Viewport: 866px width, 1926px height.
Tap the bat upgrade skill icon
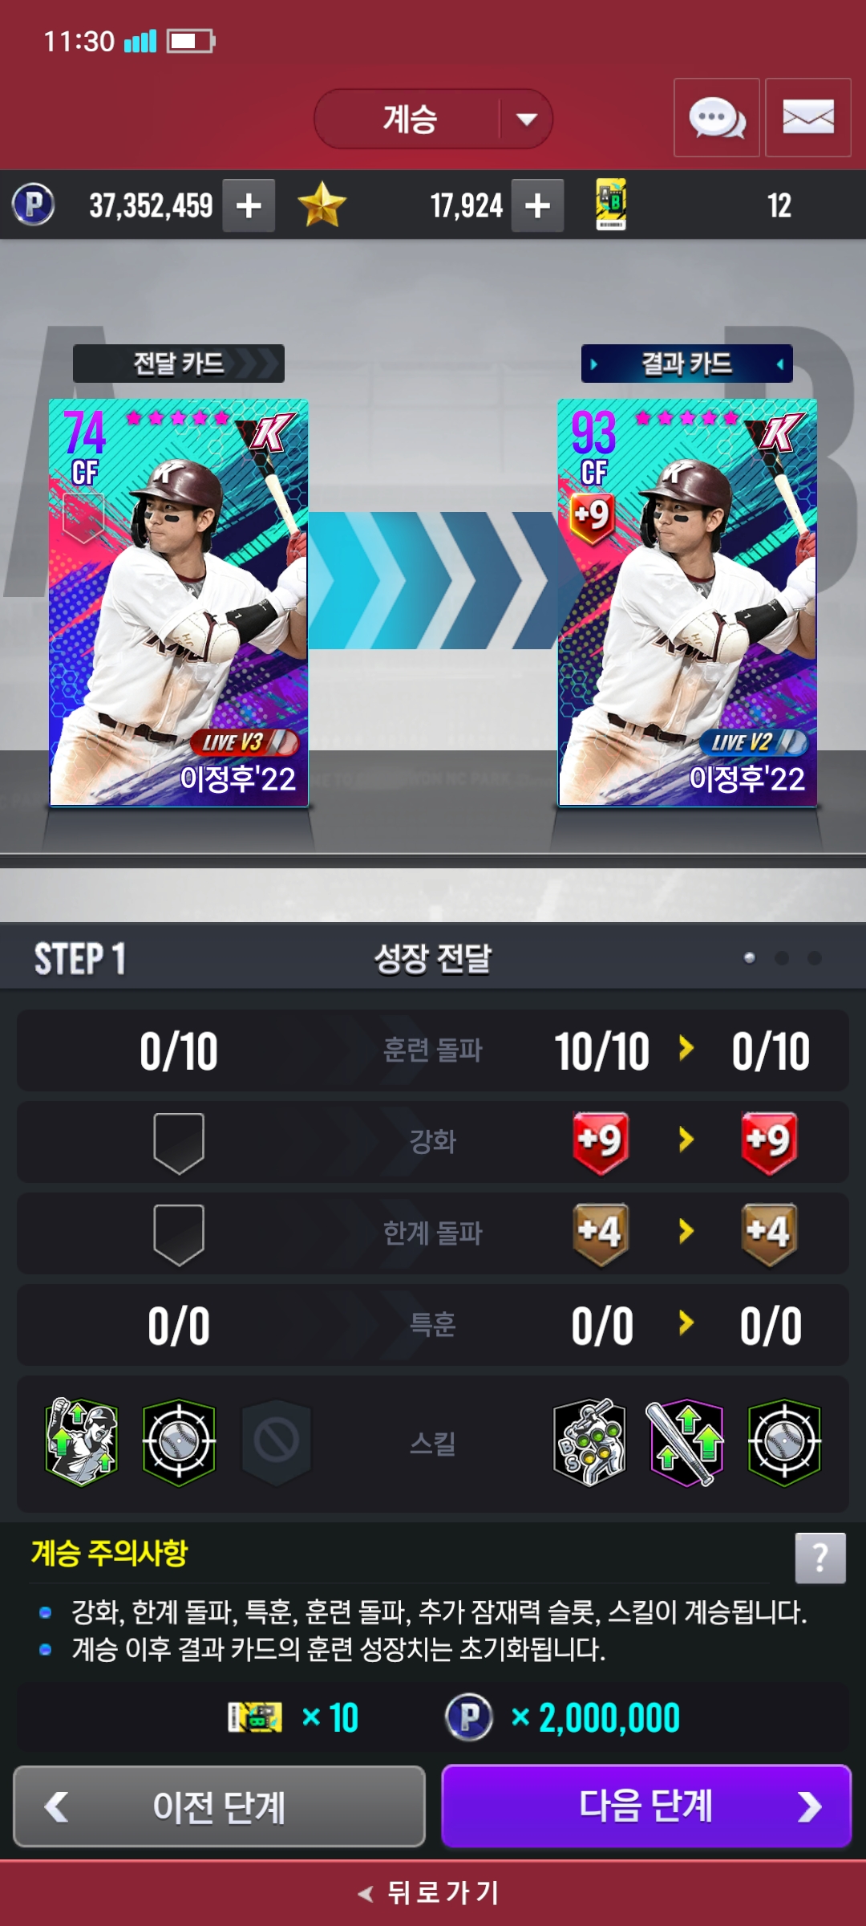tap(686, 1443)
